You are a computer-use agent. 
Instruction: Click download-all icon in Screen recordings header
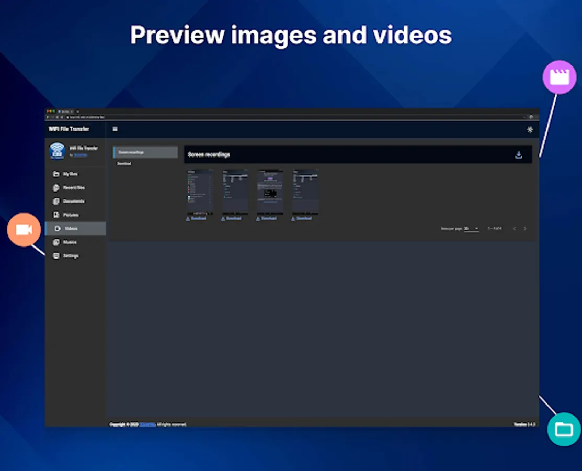tap(518, 155)
